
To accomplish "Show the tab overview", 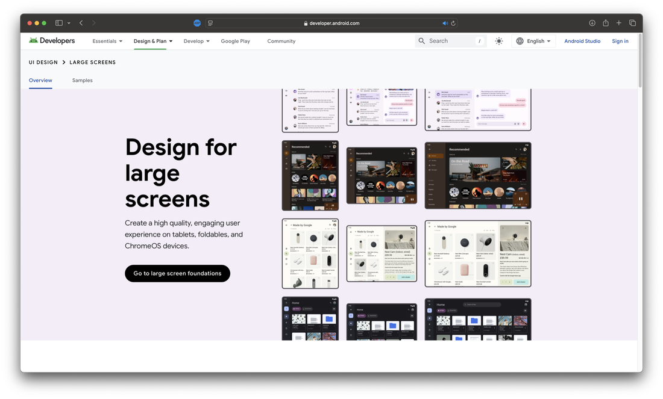I will point(632,23).
